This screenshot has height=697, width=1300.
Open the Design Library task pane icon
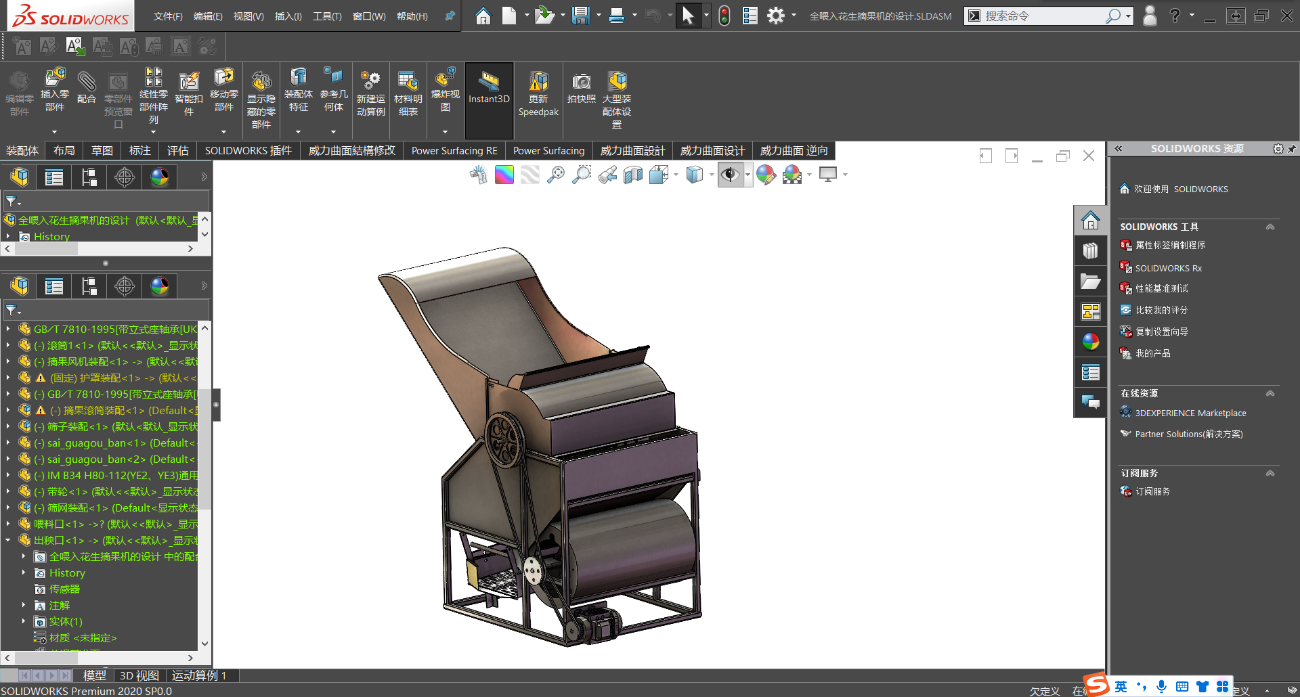coord(1090,251)
